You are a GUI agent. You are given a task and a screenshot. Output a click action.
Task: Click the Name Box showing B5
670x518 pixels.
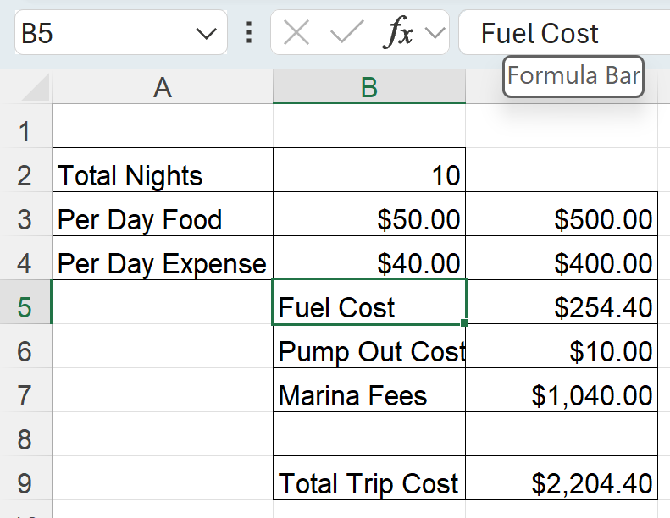click(x=121, y=32)
